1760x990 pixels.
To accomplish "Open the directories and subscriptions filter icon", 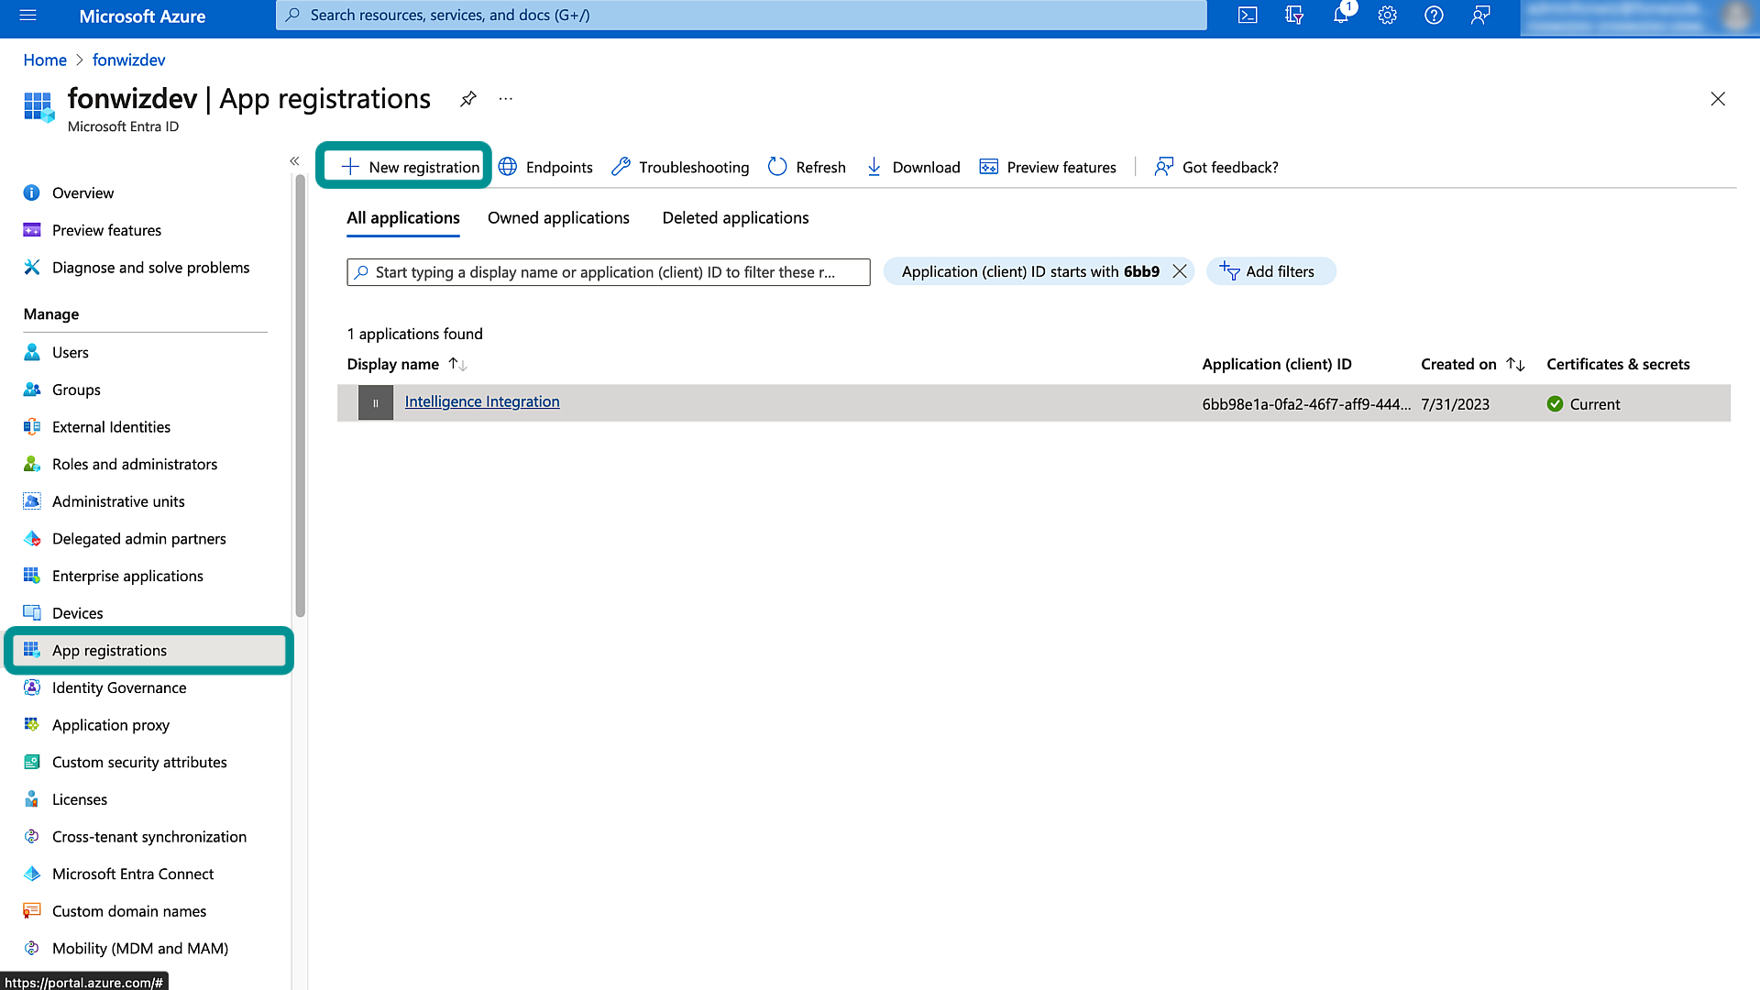I will pos(1294,16).
